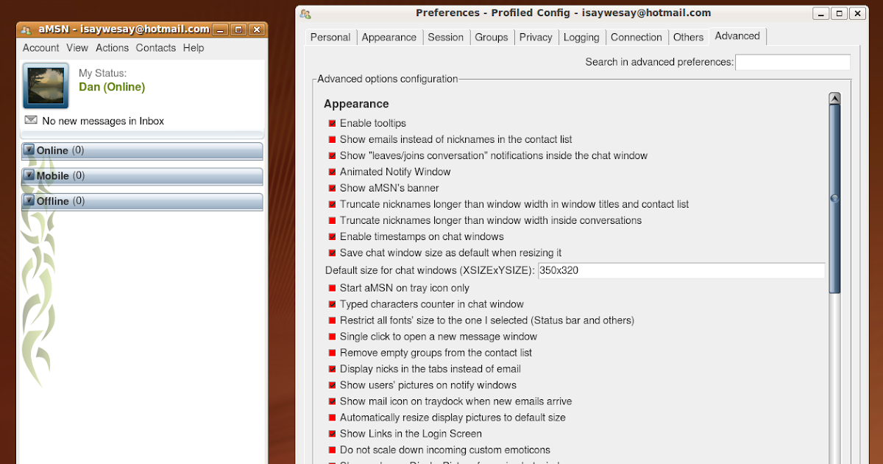Open the Contacts menu in aMSN
This screenshot has height=464, width=883.
point(156,48)
